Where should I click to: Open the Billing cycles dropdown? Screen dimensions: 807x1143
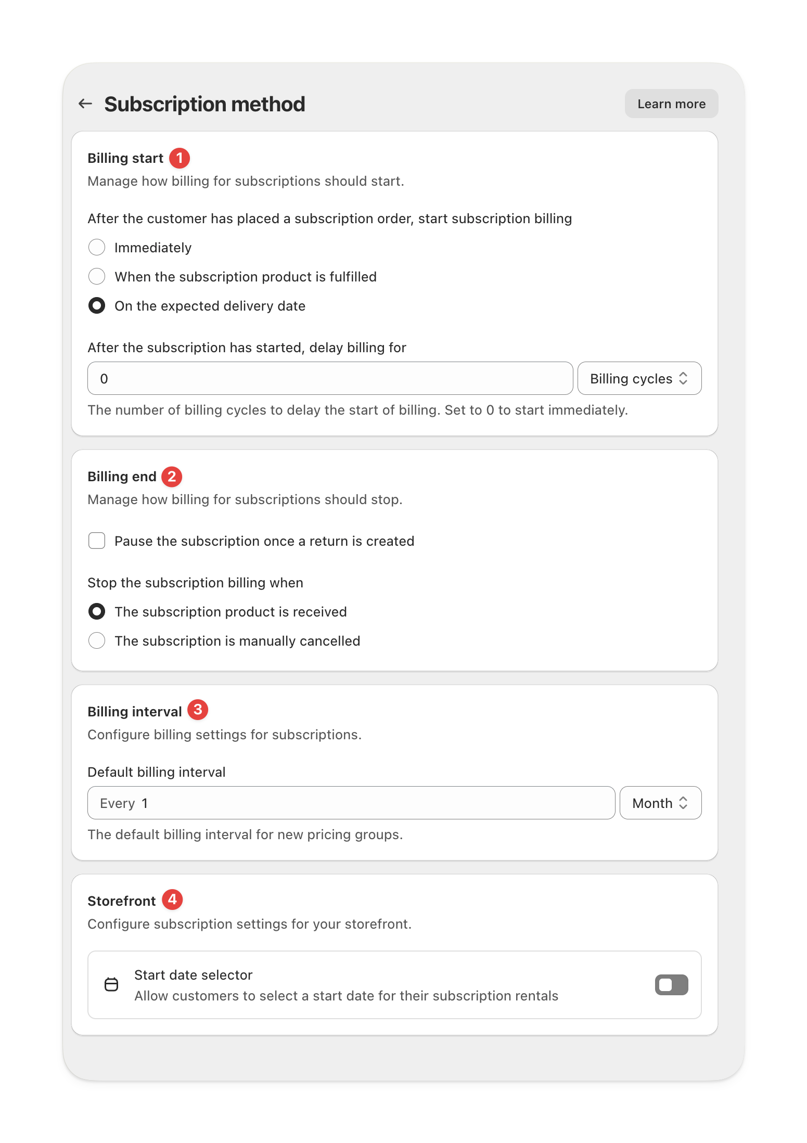[x=639, y=378]
